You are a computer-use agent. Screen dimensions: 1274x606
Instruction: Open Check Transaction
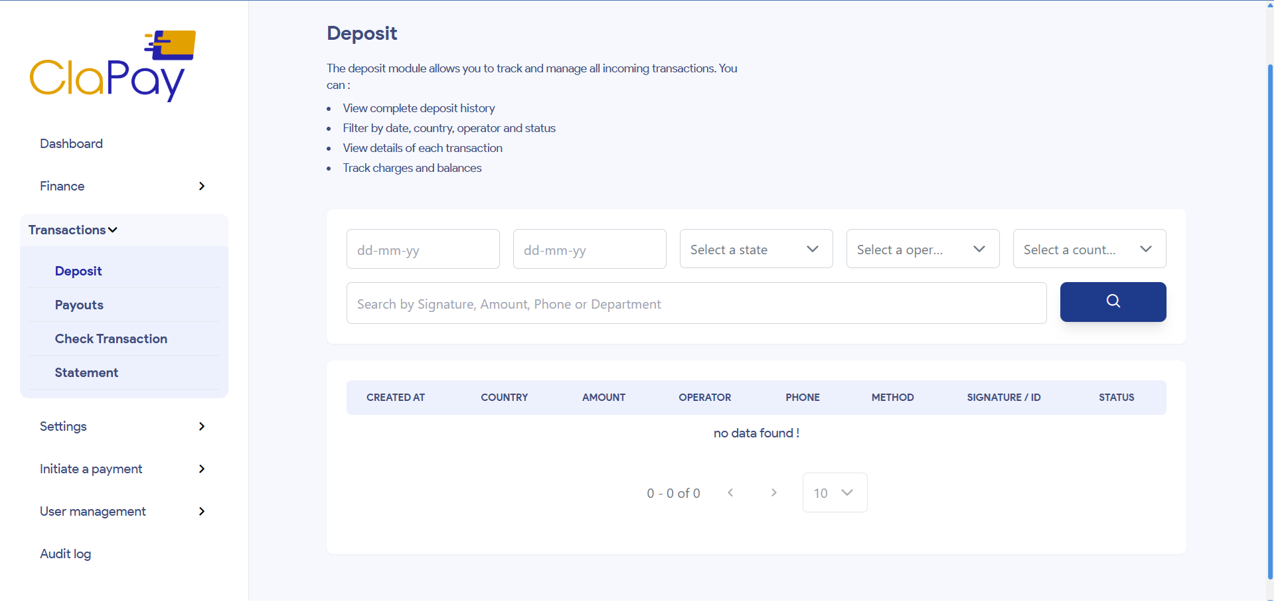pos(111,339)
